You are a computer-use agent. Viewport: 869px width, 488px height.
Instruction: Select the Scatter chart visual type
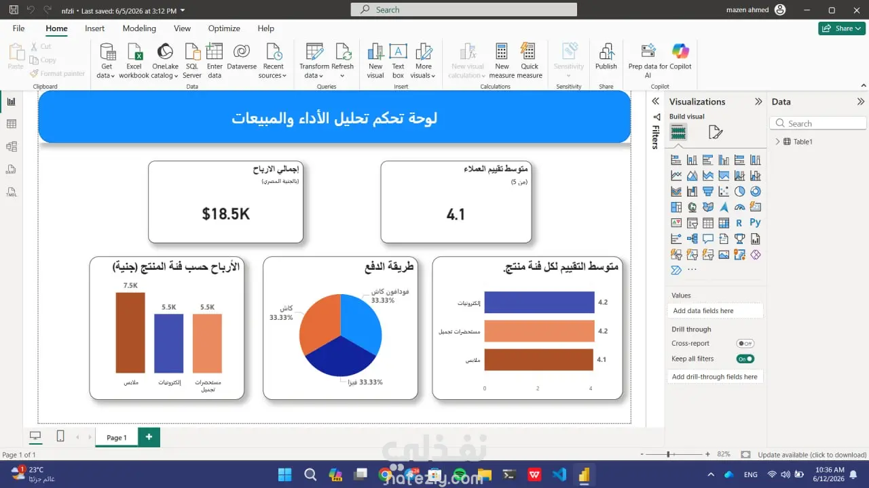click(x=724, y=191)
